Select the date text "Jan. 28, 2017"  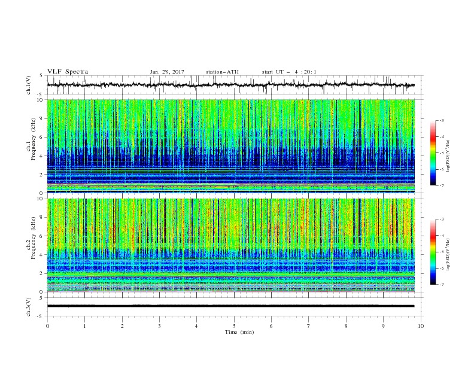[x=167, y=72]
